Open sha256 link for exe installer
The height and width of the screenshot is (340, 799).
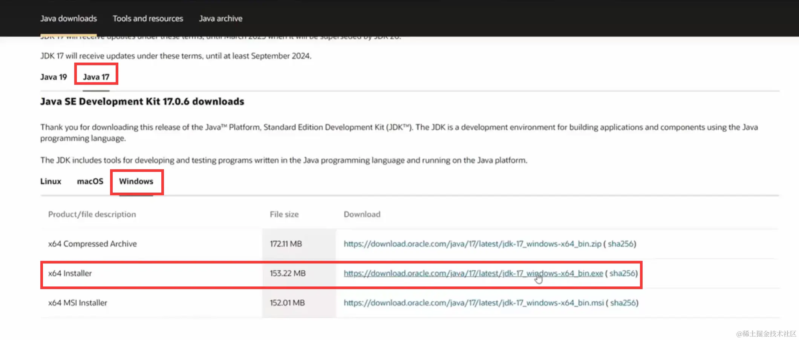click(x=622, y=273)
